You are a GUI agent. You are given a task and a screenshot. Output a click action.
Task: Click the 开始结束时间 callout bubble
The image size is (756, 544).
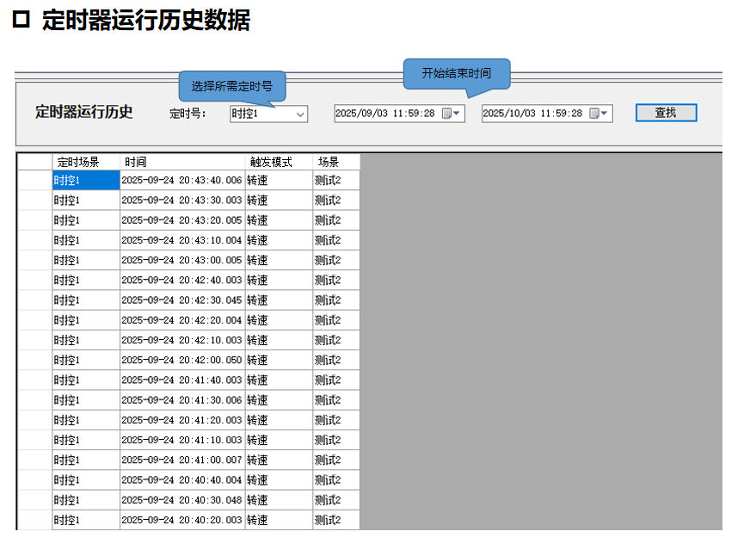(457, 73)
